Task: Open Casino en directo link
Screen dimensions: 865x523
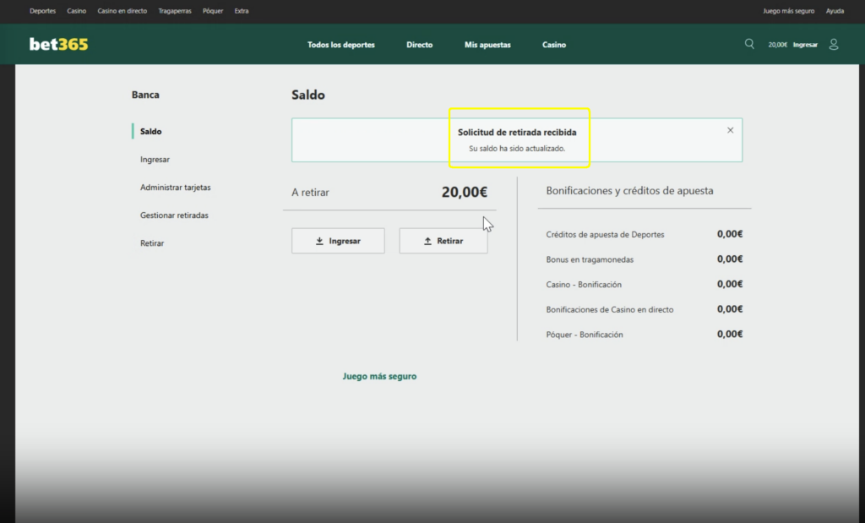Action: [122, 11]
